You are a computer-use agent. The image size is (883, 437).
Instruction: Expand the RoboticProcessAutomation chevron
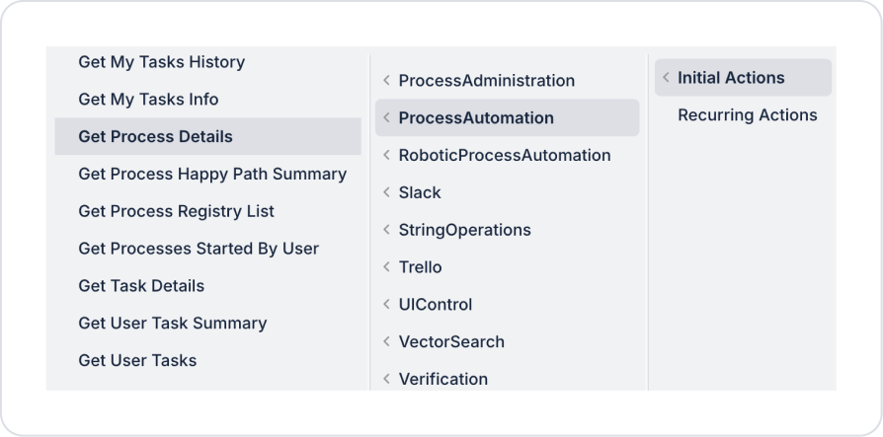386,156
